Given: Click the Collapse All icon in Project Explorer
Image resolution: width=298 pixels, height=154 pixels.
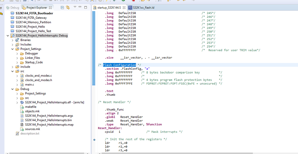Looking at the screenshot, I should [x=62, y=7].
